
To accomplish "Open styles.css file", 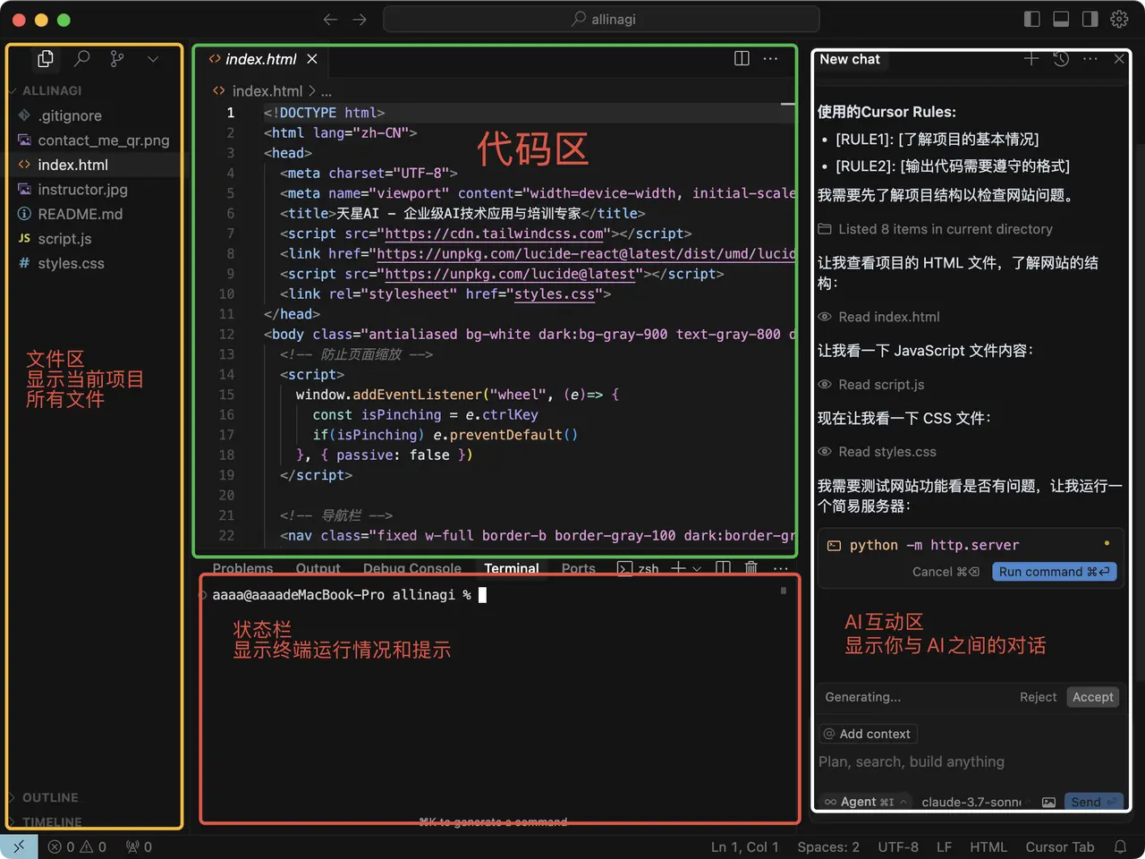I will tap(71, 263).
